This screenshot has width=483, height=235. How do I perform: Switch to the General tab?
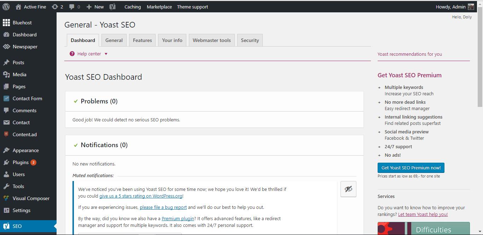114,40
